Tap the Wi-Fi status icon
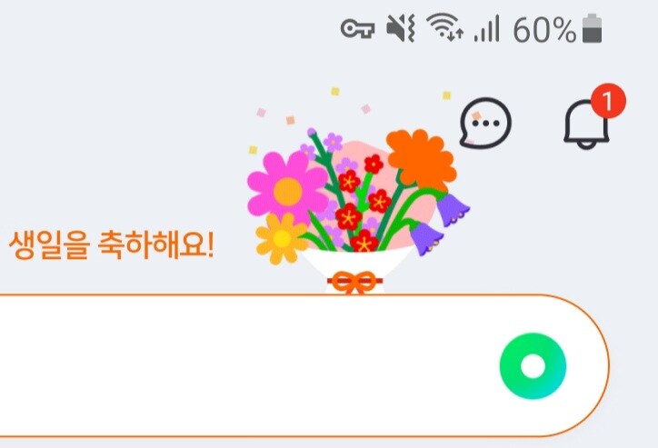The height and width of the screenshot is (448, 658). click(444, 27)
